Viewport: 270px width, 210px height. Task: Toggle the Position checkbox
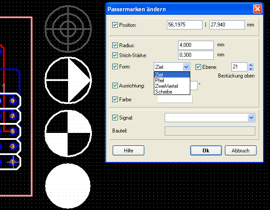(115, 25)
